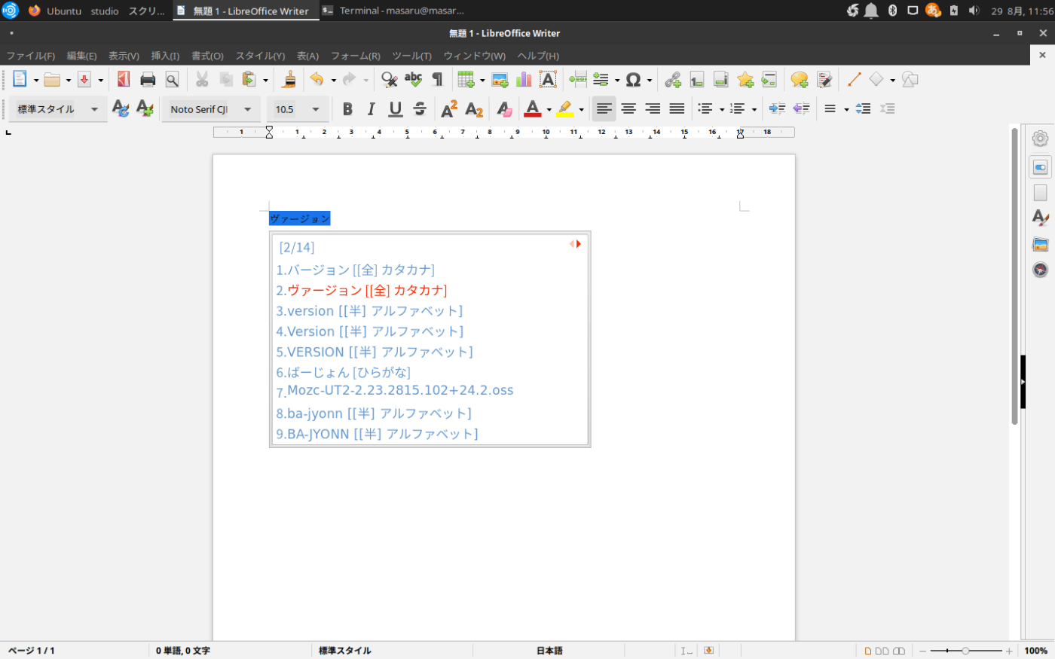The height and width of the screenshot is (659, 1055).
Task: Select Align Right
Action: [x=653, y=108]
